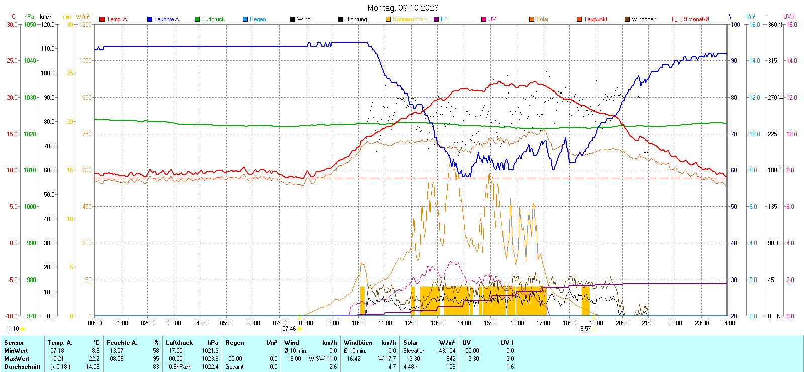Click the brown Windböen legend square
The image size is (804, 372).
(x=627, y=19)
